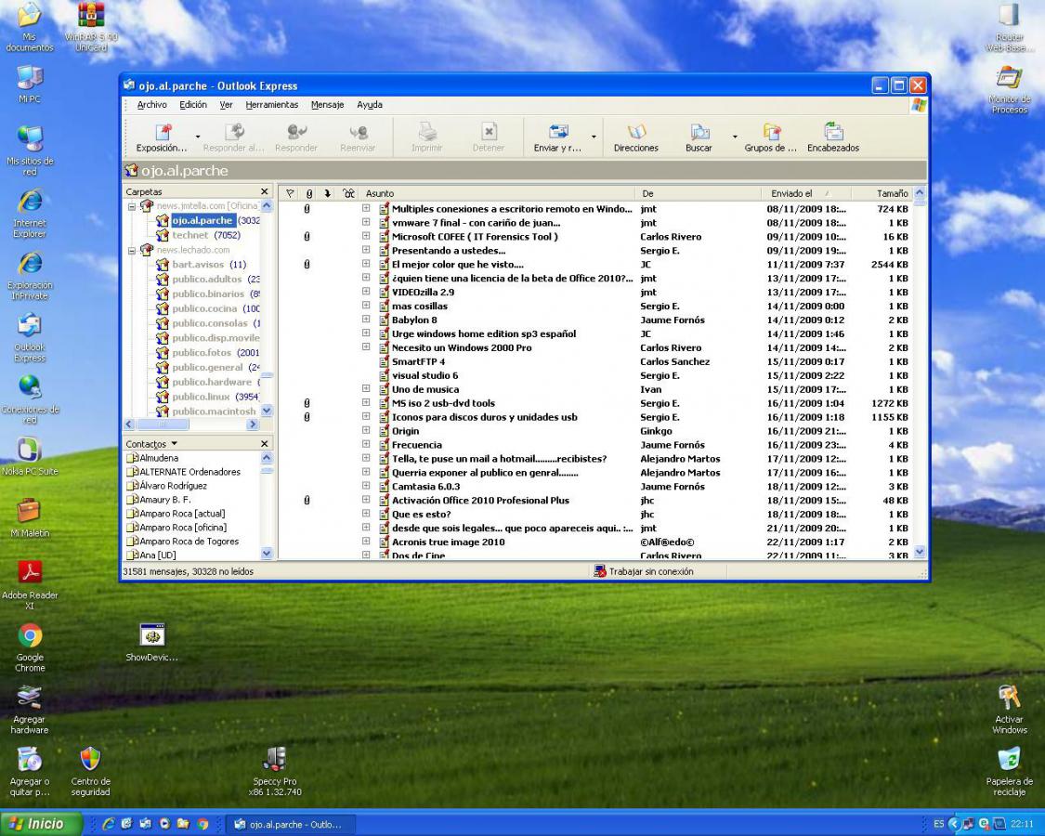
Task: Sort by the Tamaño column header
Action: (x=882, y=193)
